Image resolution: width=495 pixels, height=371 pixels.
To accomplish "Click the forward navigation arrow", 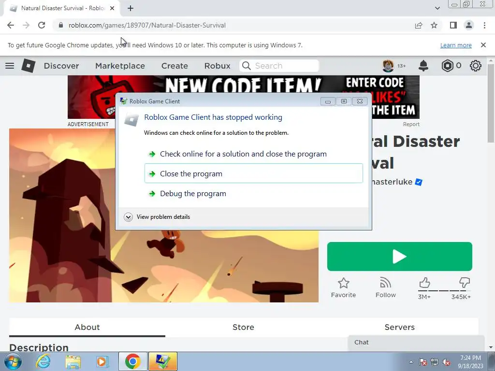I will [26, 25].
